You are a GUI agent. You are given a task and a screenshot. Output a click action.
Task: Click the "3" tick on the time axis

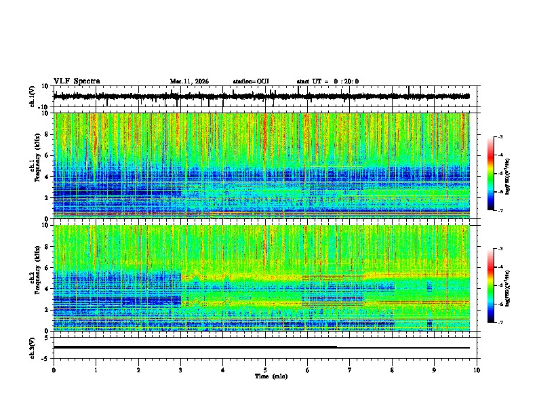(180, 370)
